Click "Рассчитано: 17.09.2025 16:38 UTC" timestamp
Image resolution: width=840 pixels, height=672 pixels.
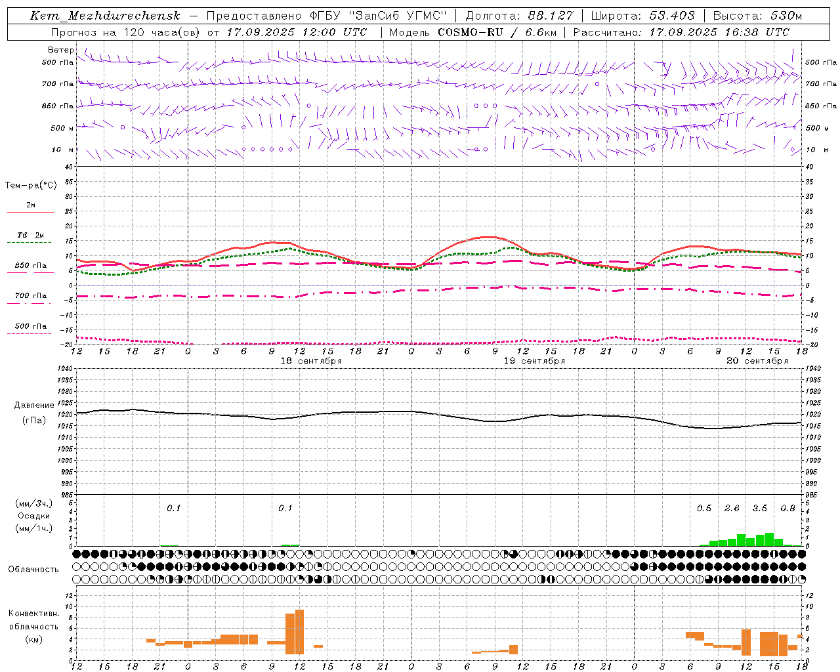[x=681, y=32]
